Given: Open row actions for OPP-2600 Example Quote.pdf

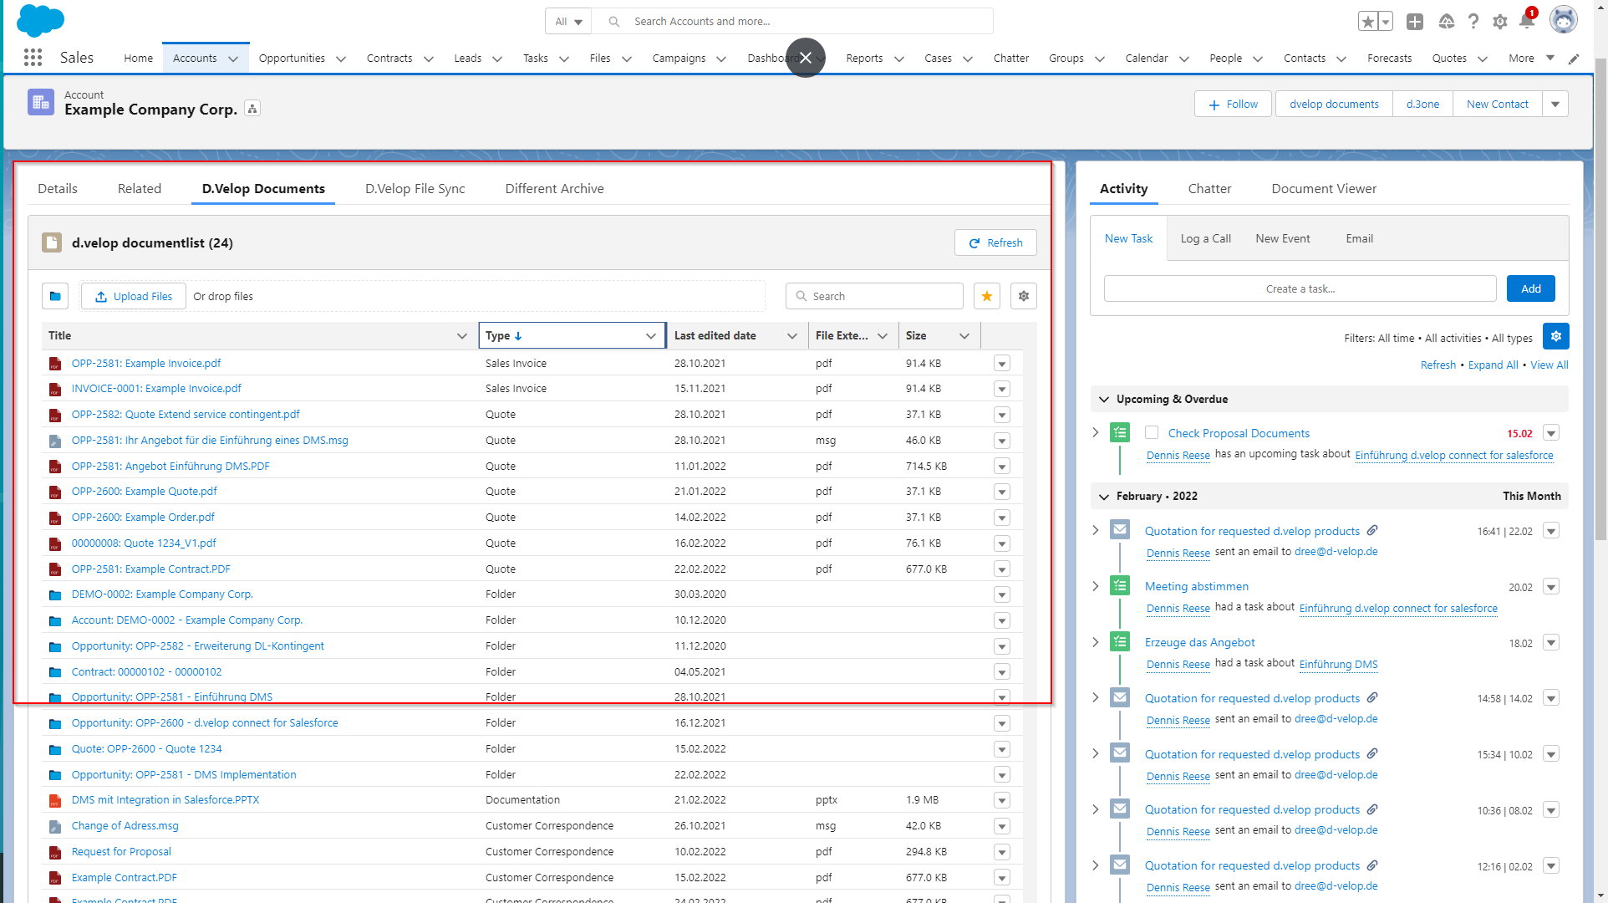Looking at the screenshot, I should point(1001,492).
